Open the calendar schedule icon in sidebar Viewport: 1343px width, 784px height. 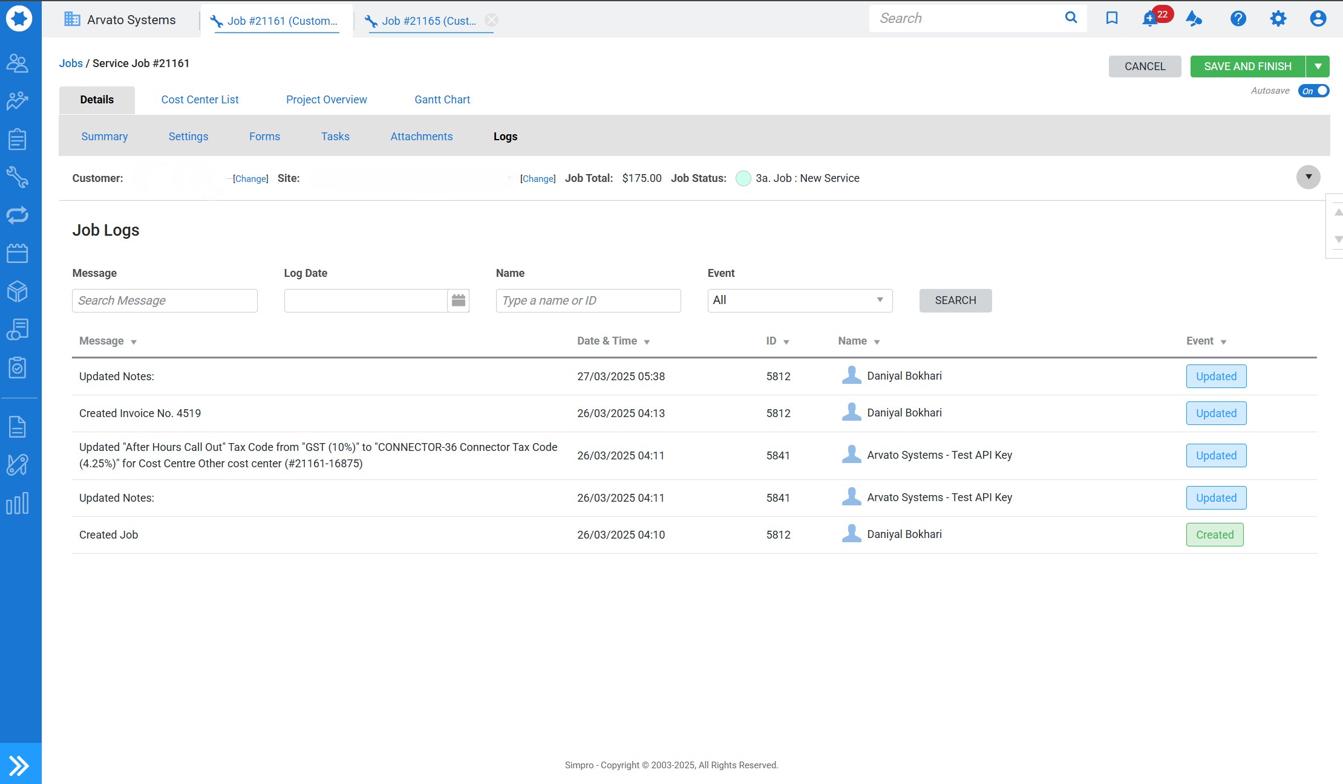pyautogui.click(x=17, y=253)
